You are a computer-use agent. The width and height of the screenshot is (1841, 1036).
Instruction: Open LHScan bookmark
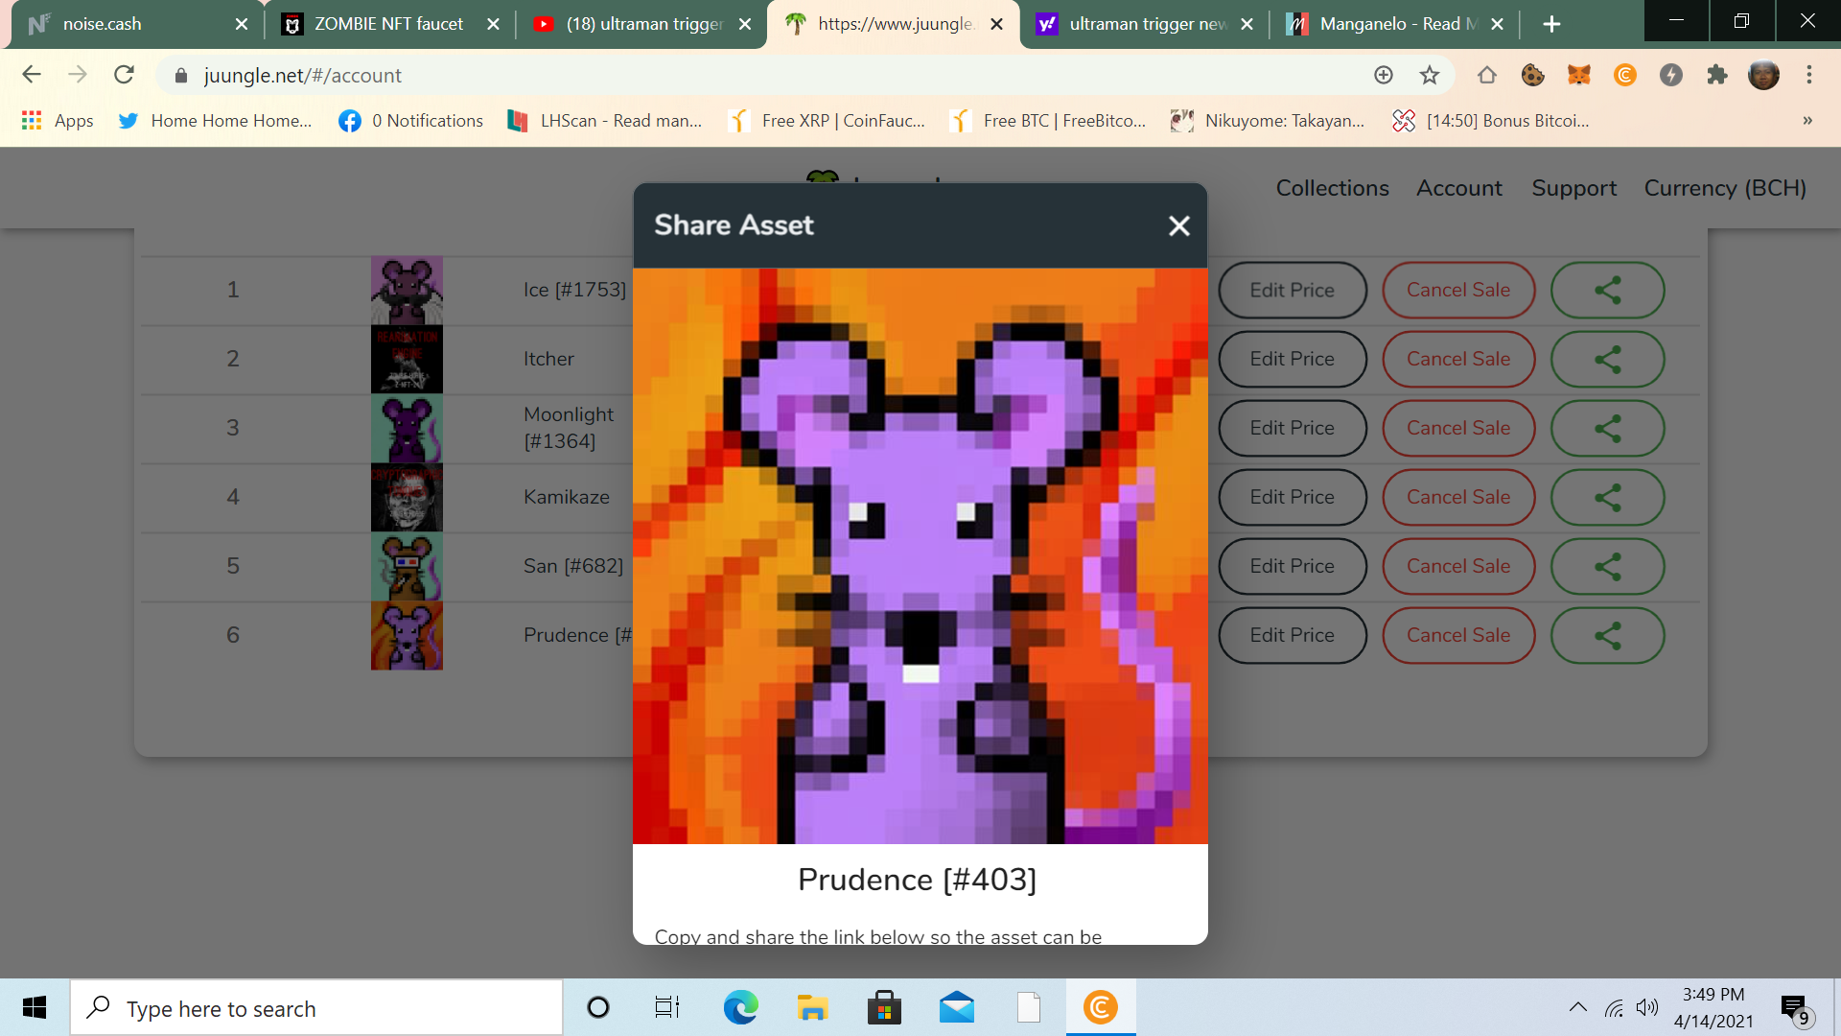(604, 121)
